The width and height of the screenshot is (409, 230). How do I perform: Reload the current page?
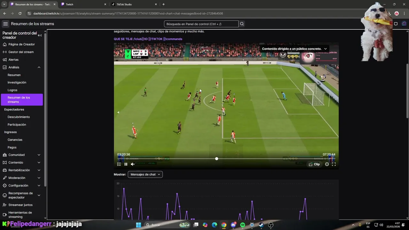coord(20,13)
